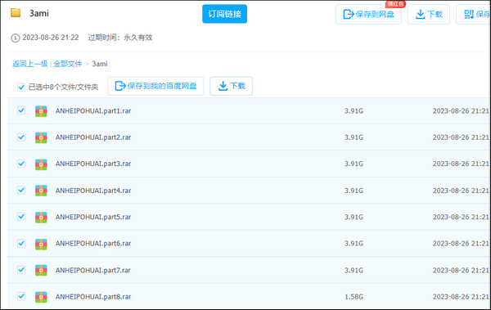This screenshot has width=491, height=310.
Task: Click rar icon of ANHEIPOHUAI.part7.rar
Action: (x=41, y=270)
